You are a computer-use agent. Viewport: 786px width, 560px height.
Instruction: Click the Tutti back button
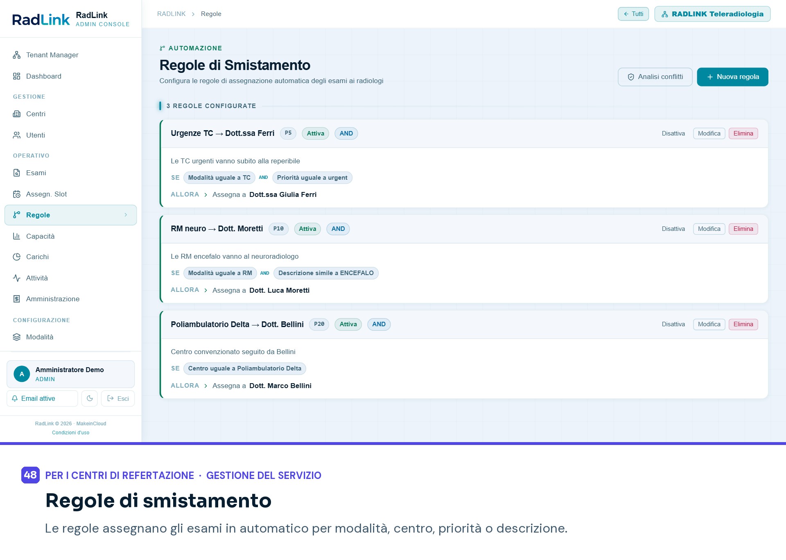[x=633, y=14]
